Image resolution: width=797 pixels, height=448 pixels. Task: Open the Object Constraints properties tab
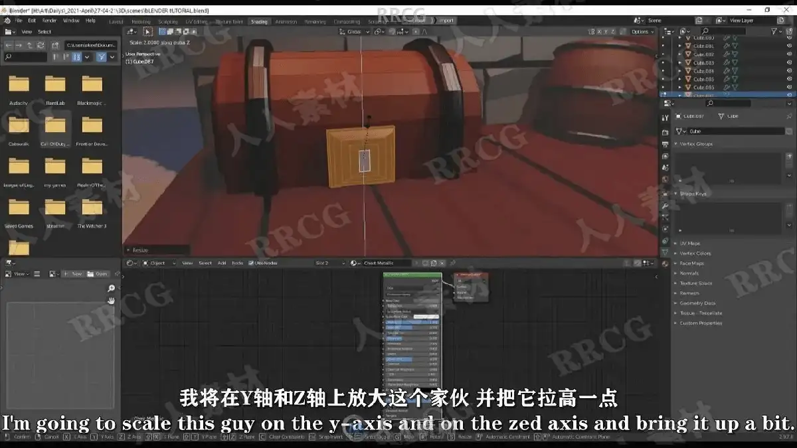click(x=665, y=240)
